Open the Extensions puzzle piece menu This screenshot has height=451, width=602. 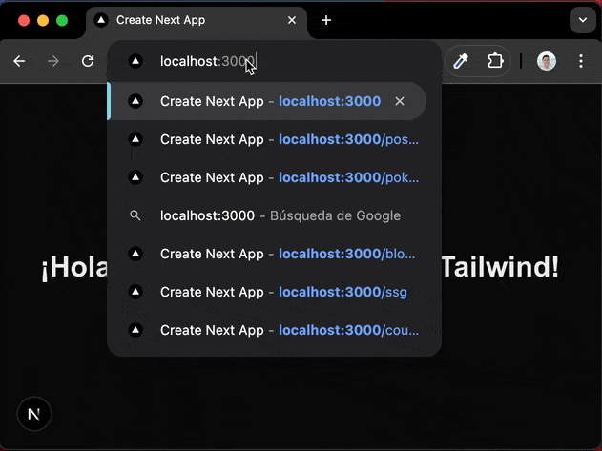495,61
